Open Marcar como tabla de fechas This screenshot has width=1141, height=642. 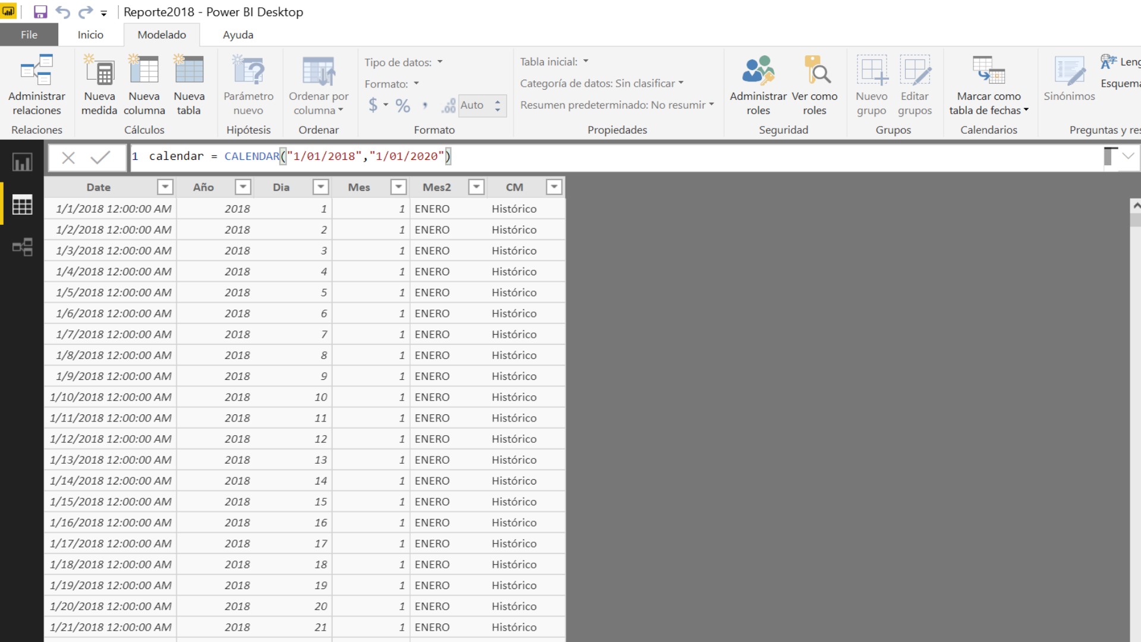tap(989, 85)
